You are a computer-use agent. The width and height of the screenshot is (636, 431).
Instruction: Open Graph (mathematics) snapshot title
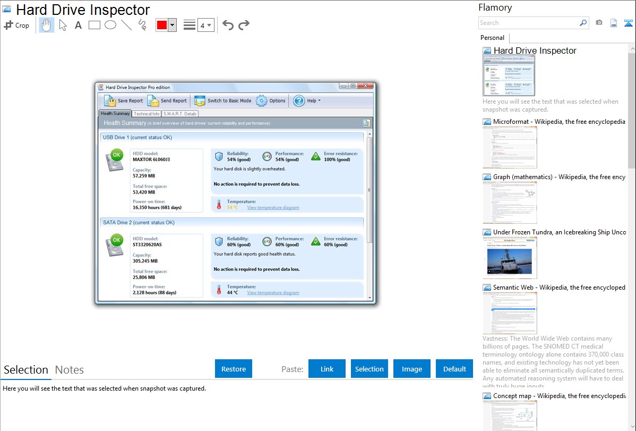coord(559,177)
